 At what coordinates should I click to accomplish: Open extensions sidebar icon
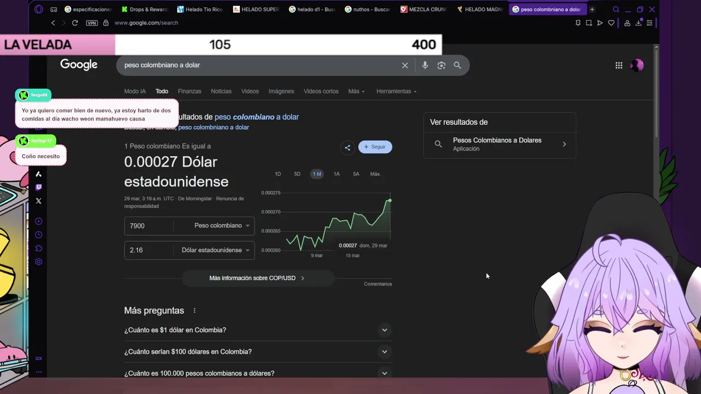tap(38, 248)
